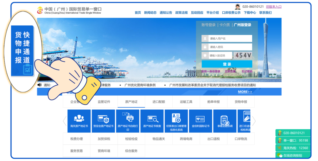
Task: Click the 海关热线: 12360 button
Action: pyautogui.click(x=293, y=148)
